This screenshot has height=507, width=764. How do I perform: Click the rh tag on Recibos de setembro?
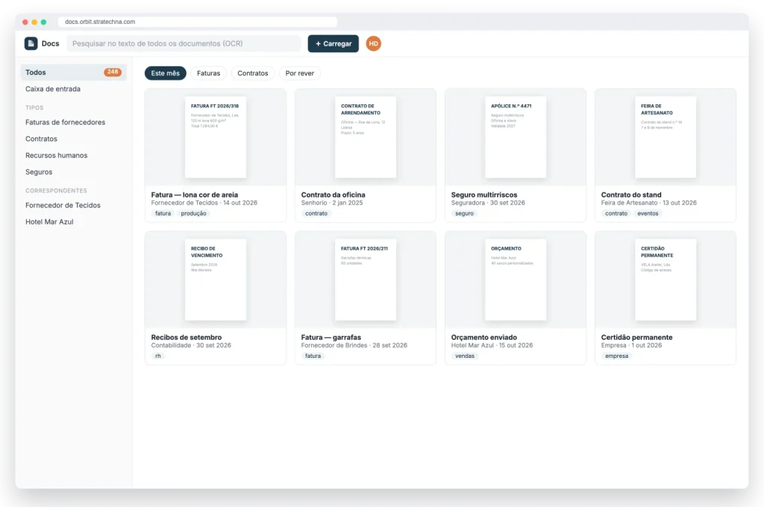(158, 356)
